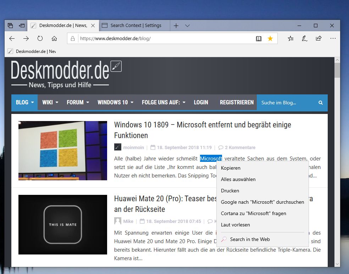Click the Share this page icon
Screen dimensions: 349x274
[x=318, y=38]
